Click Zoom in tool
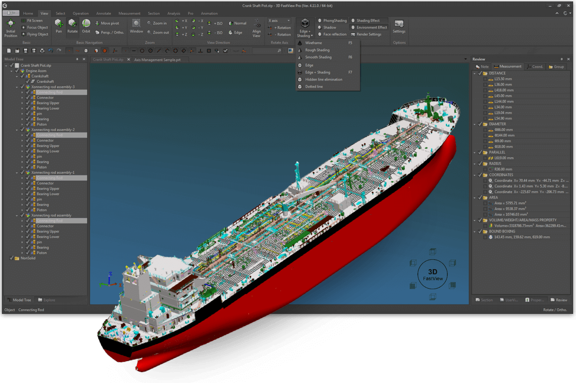 click(x=157, y=23)
